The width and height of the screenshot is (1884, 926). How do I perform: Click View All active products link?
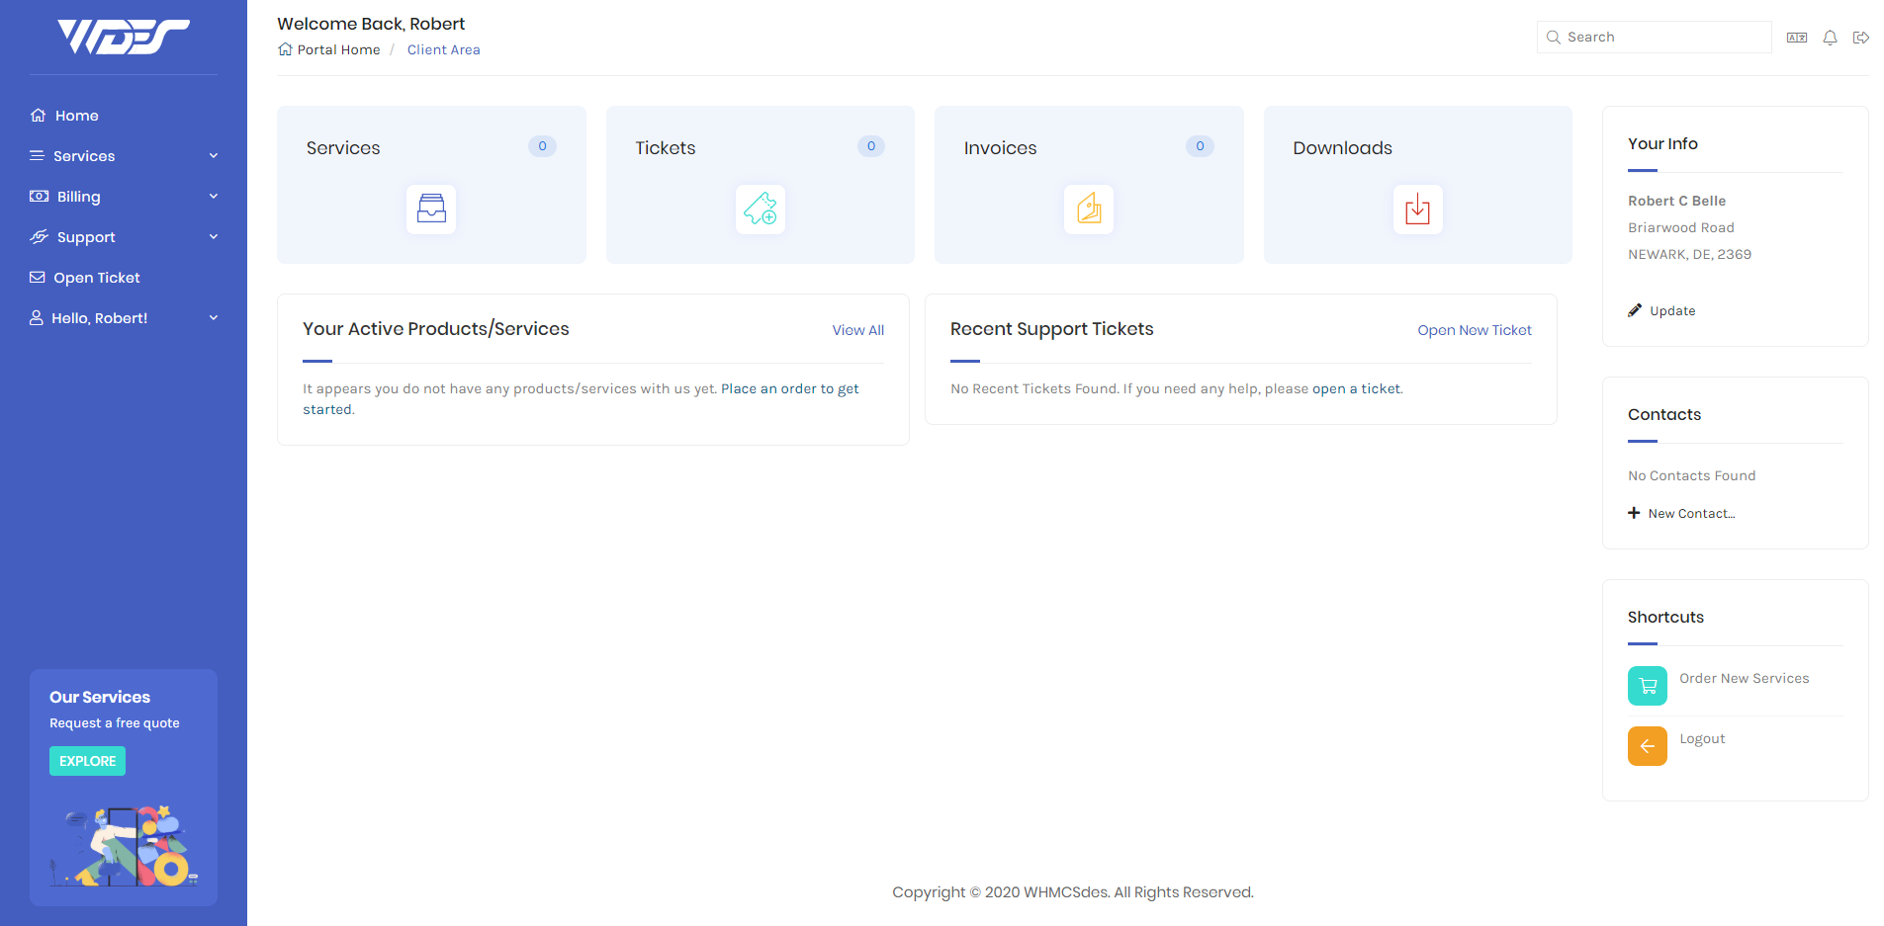point(858,330)
